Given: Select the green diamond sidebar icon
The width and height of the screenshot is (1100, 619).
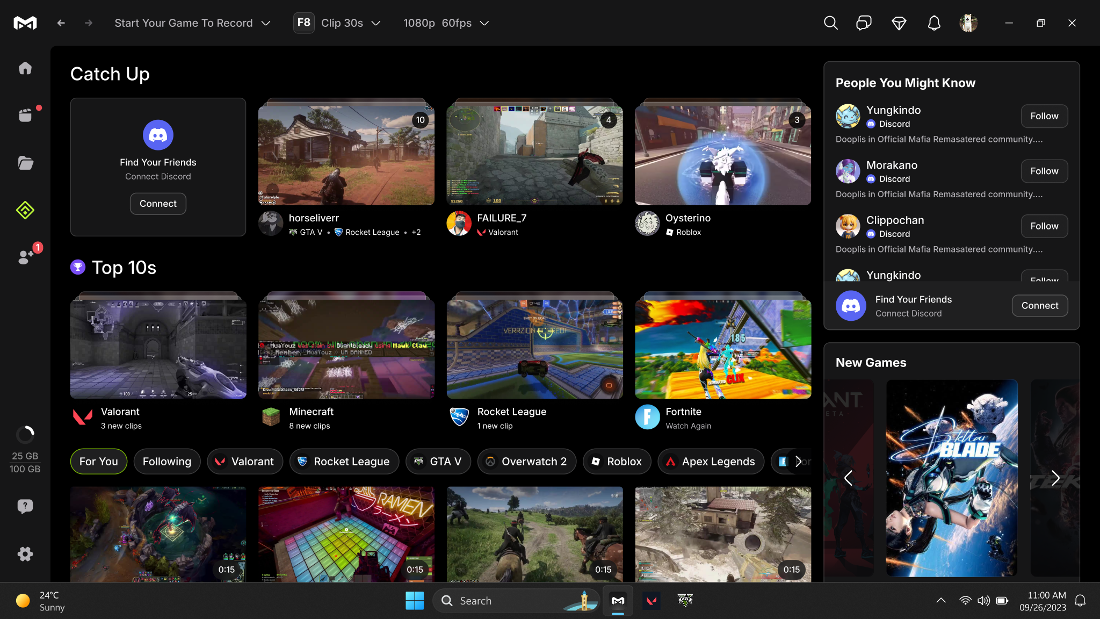Looking at the screenshot, I should pos(25,210).
